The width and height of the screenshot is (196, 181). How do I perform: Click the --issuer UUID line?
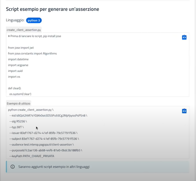click(x=43, y=133)
